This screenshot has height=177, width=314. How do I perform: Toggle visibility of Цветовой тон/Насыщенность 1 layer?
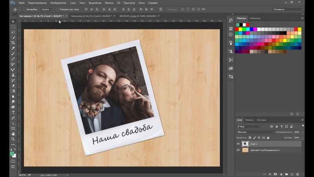point(238,150)
